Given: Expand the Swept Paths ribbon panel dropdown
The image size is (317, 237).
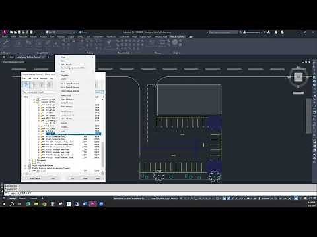Looking at the screenshot, I should (x=43, y=53).
